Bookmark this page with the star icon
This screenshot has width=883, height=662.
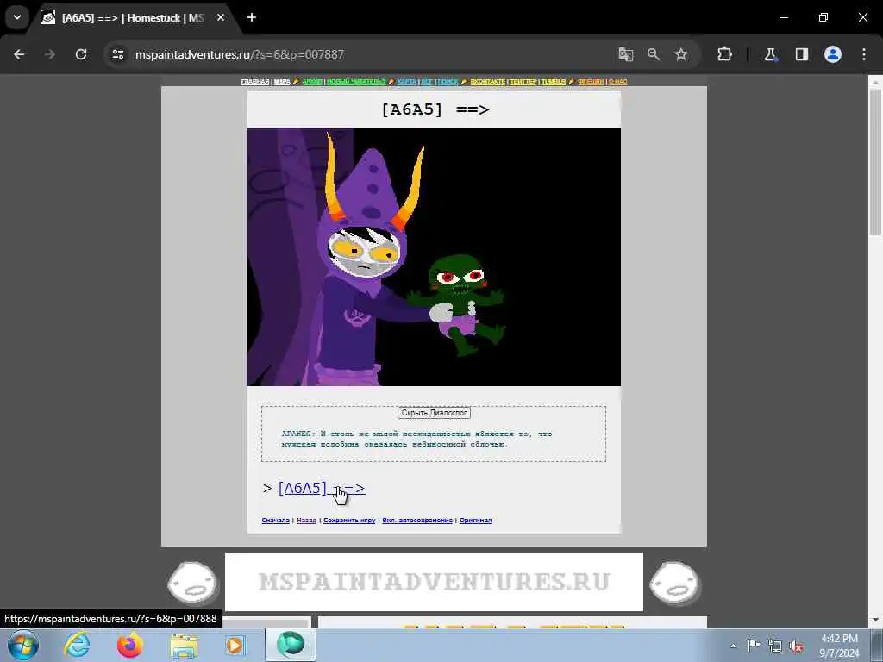pos(681,54)
